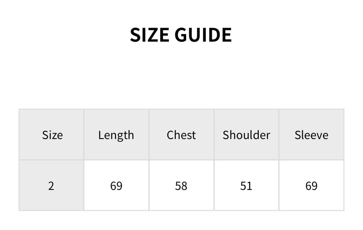This screenshot has width=363, height=230.
Task: Click the Chest value 58 cell
Action: pos(181,186)
